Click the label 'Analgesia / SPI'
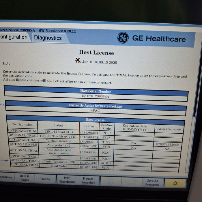202x202 pixels. [x=59, y=145]
